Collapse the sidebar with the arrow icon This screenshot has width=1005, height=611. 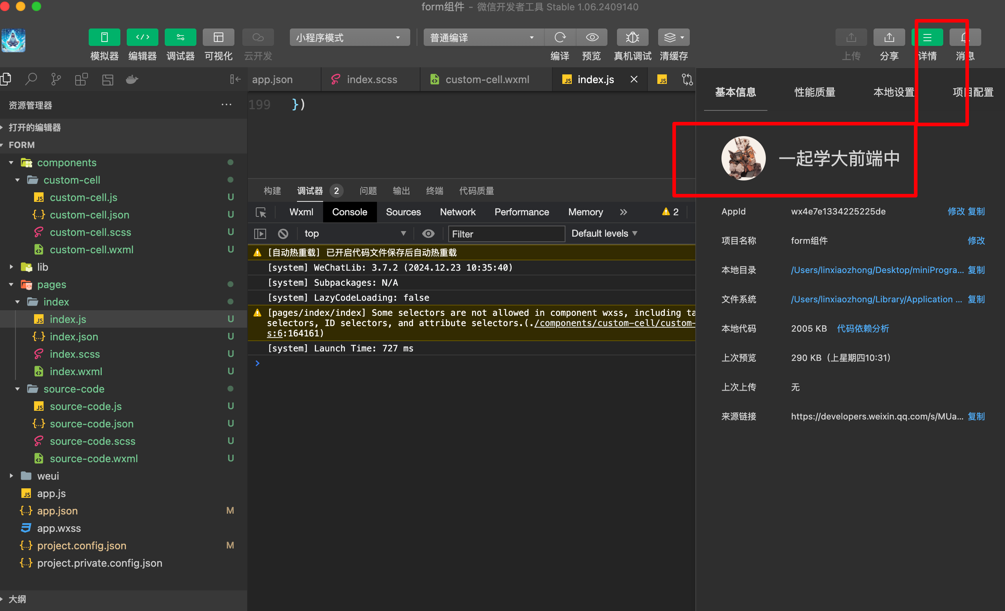[235, 79]
